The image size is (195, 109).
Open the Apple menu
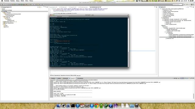point(2,1)
